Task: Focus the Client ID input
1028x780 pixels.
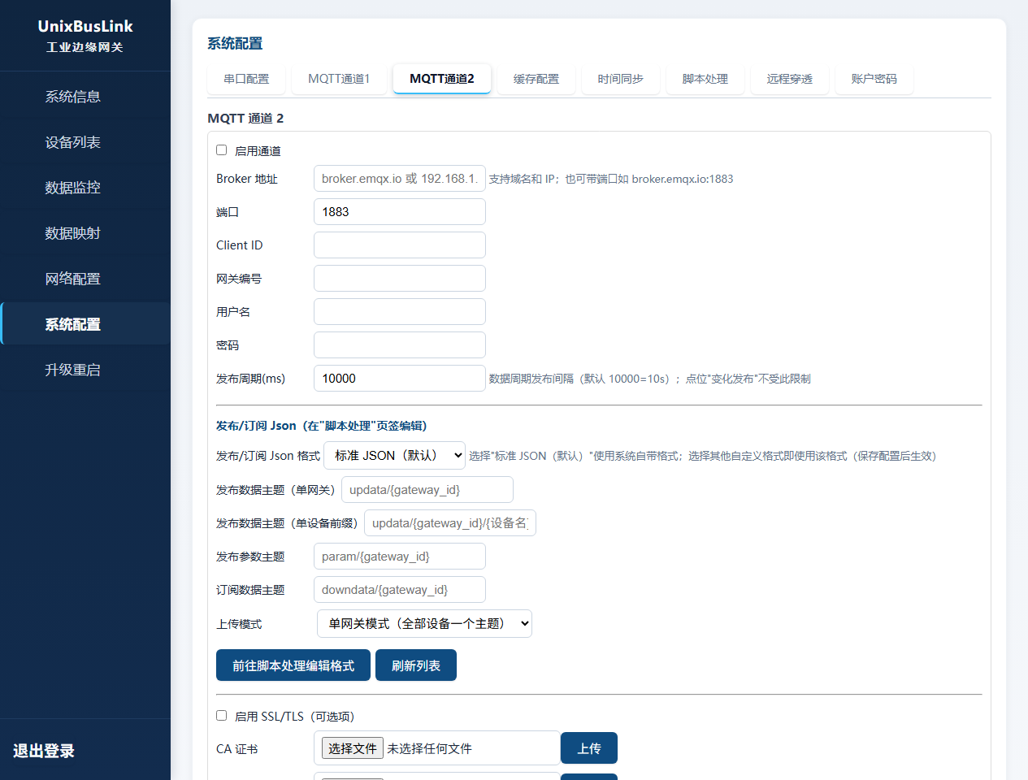Action: [x=400, y=245]
